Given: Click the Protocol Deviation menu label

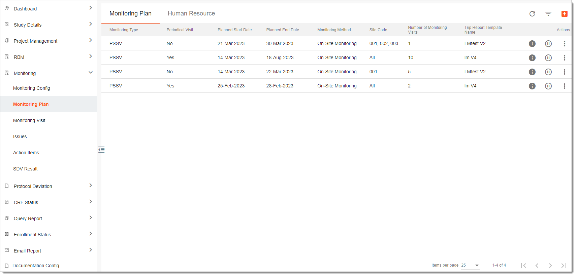Looking at the screenshot, I should click(33, 186).
